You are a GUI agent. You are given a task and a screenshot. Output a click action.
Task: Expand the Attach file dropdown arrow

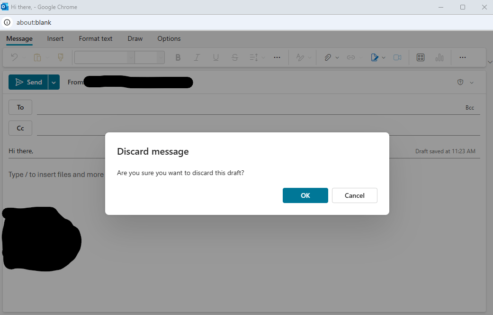pos(337,57)
